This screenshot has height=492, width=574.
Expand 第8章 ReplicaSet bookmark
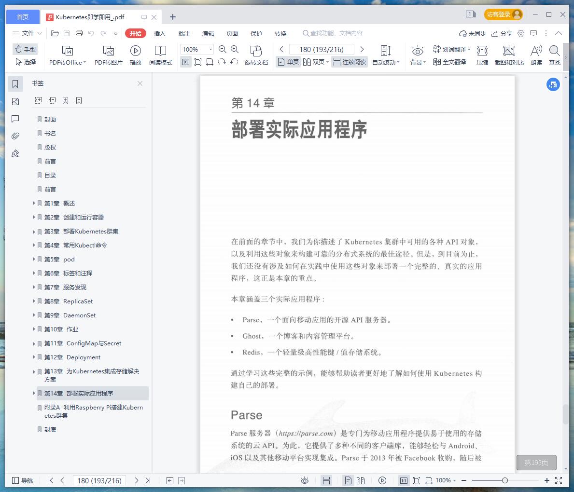coord(34,301)
